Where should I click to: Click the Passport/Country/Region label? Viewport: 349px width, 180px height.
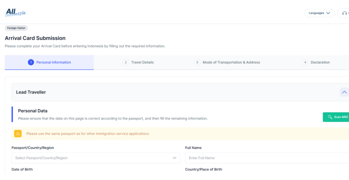[33, 148]
